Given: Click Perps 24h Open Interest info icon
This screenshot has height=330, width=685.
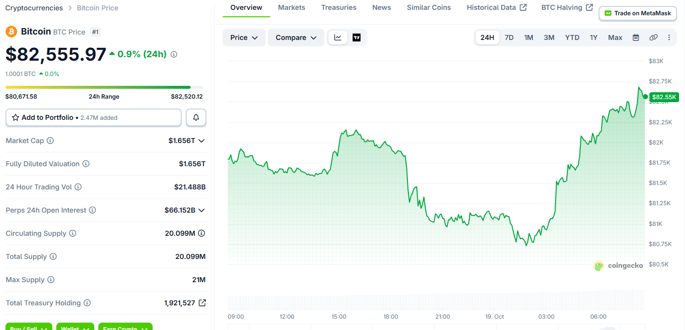Looking at the screenshot, I should pos(92,210).
